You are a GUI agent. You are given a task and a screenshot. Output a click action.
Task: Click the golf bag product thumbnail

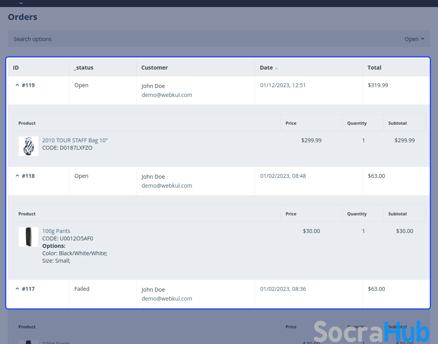(29, 146)
